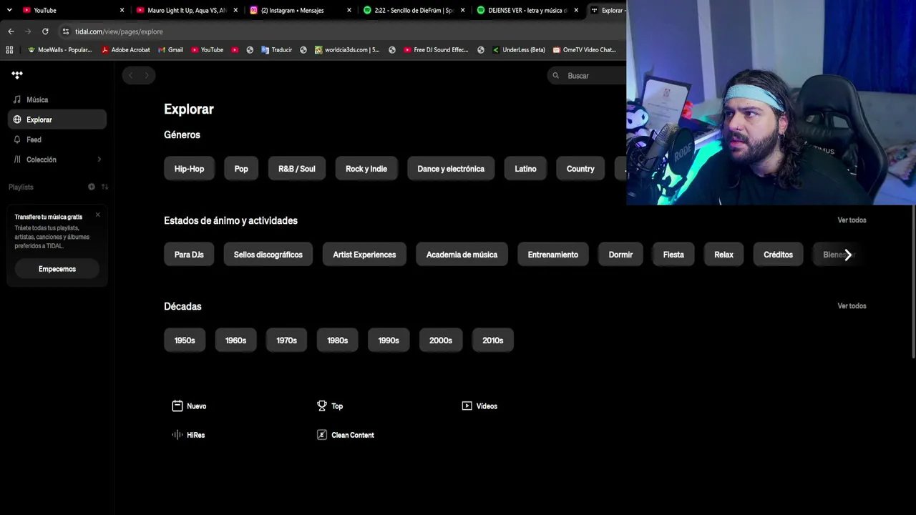Click the Créditos chip
The image size is (916, 515).
(778, 255)
